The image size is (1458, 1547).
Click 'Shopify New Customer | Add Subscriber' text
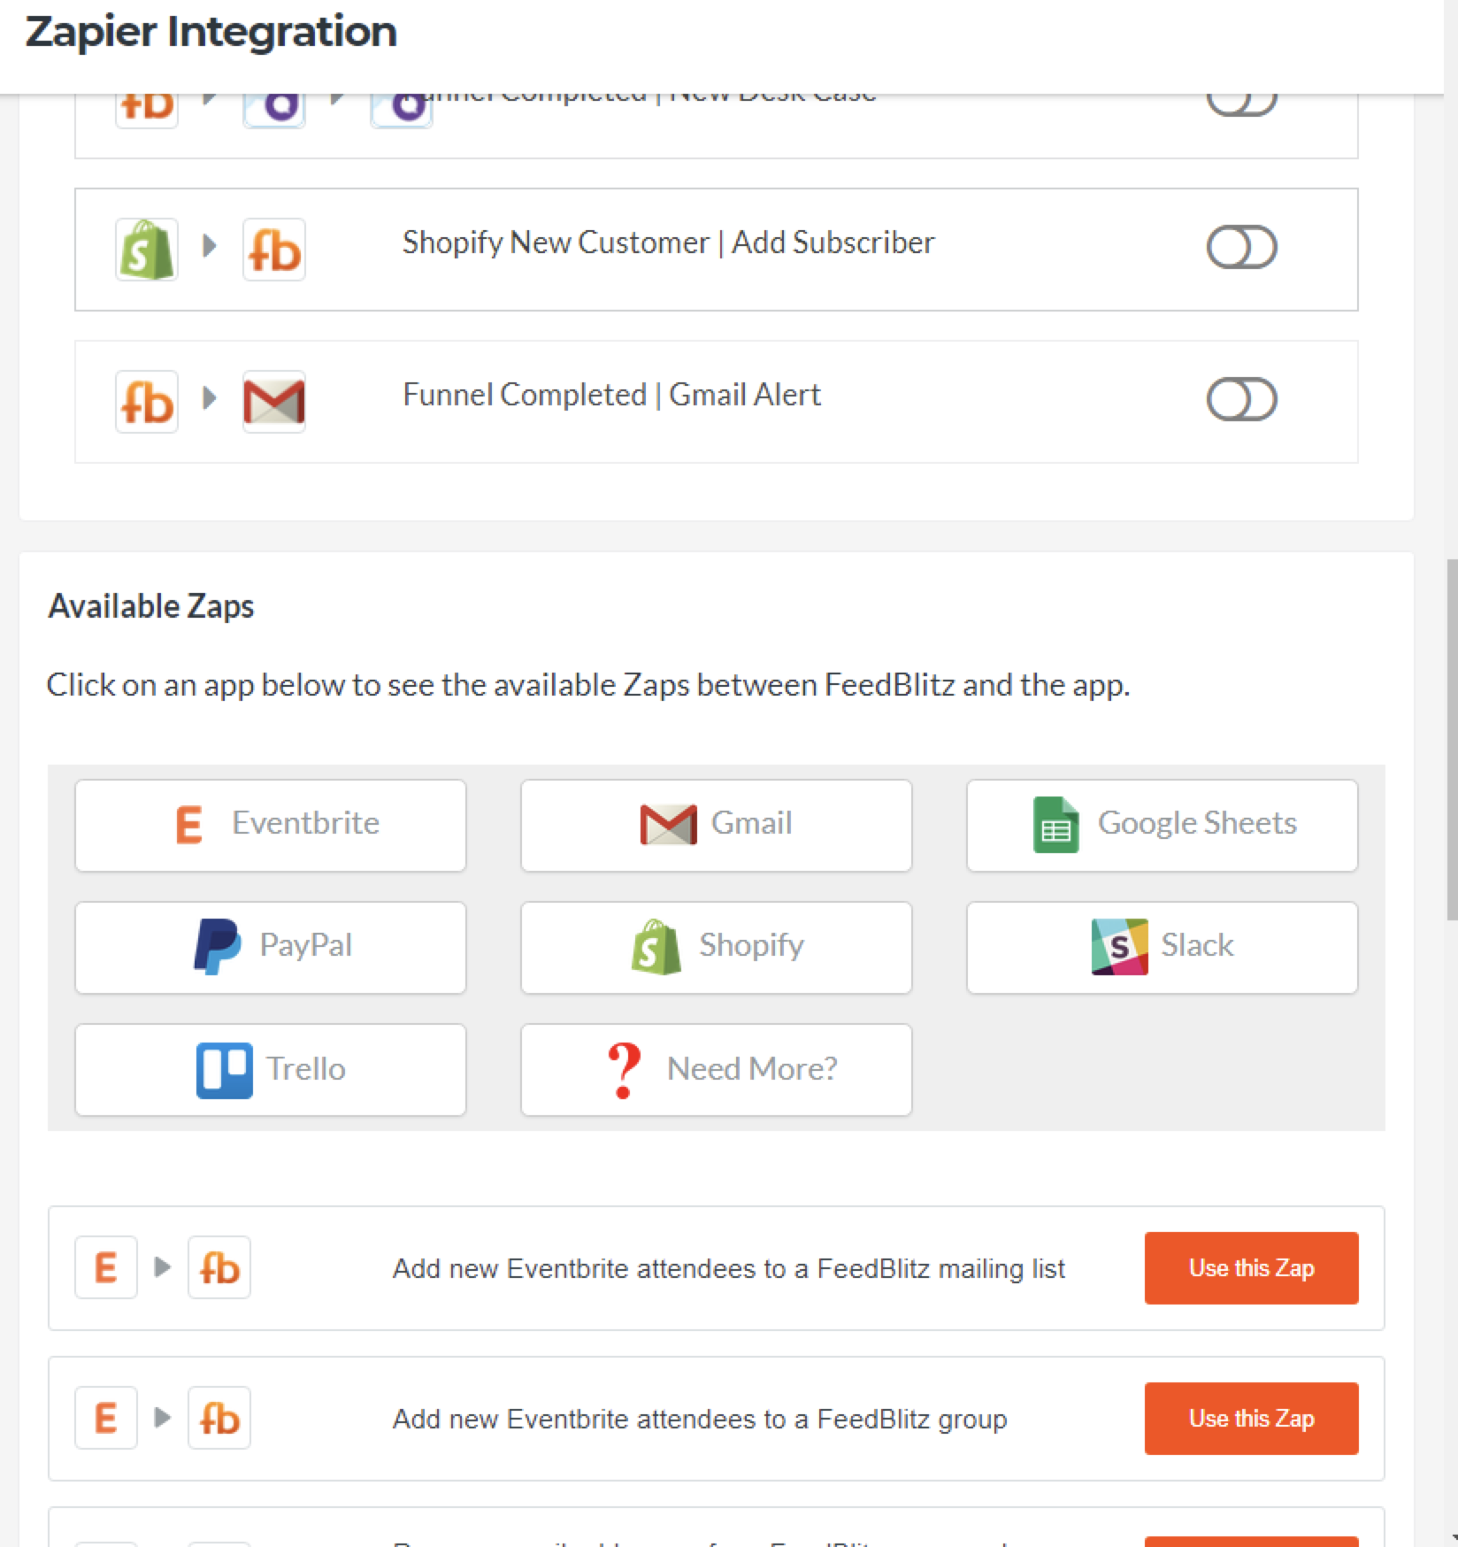pos(668,242)
